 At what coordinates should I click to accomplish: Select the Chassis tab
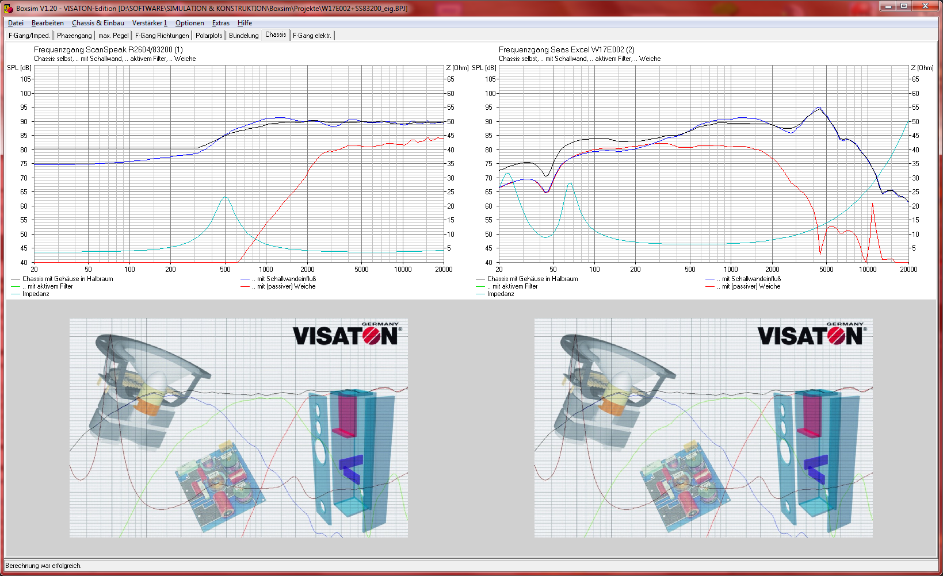pyautogui.click(x=276, y=35)
